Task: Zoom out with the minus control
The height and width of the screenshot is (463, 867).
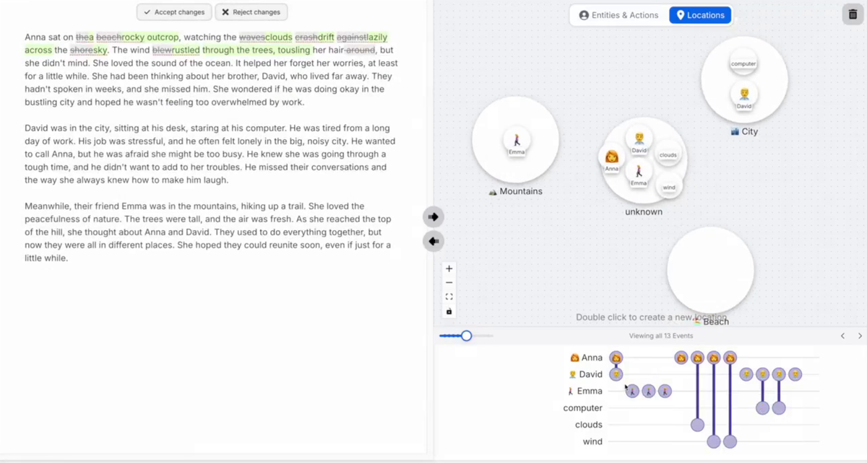Action: coord(449,283)
